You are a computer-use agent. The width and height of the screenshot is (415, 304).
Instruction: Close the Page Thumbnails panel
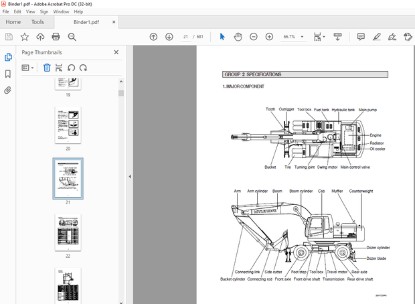click(116, 52)
